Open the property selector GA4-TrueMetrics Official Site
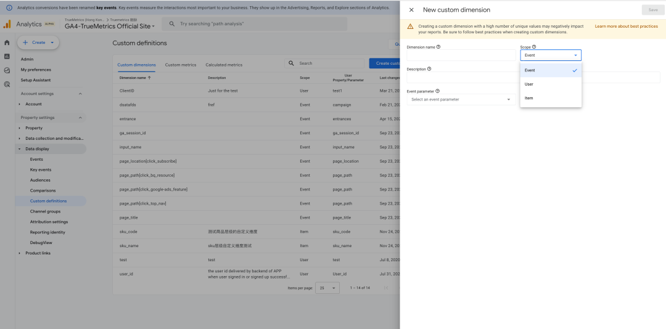Image resolution: width=666 pixels, height=329 pixels. pos(110,26)
